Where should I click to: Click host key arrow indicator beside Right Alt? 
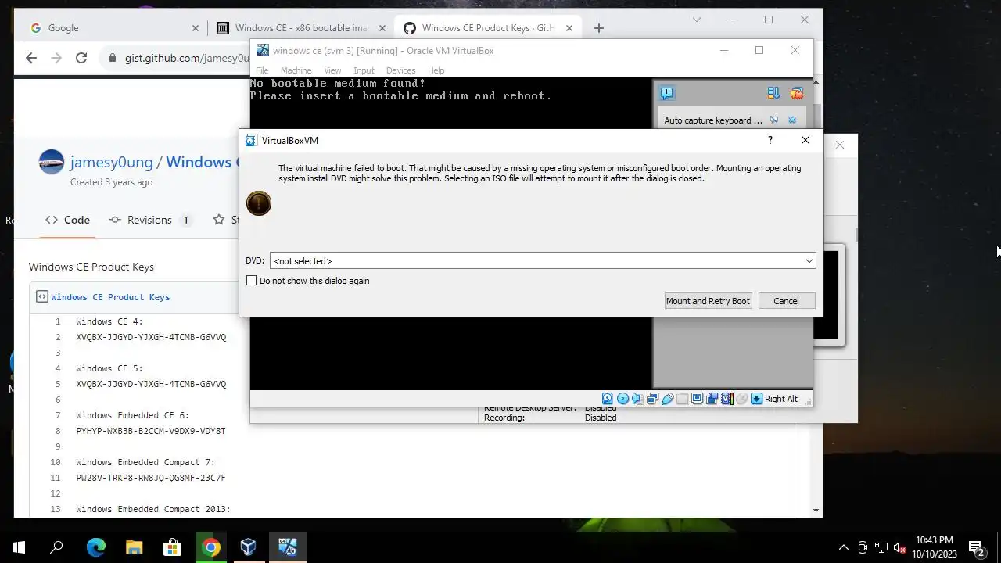point(756,399)
